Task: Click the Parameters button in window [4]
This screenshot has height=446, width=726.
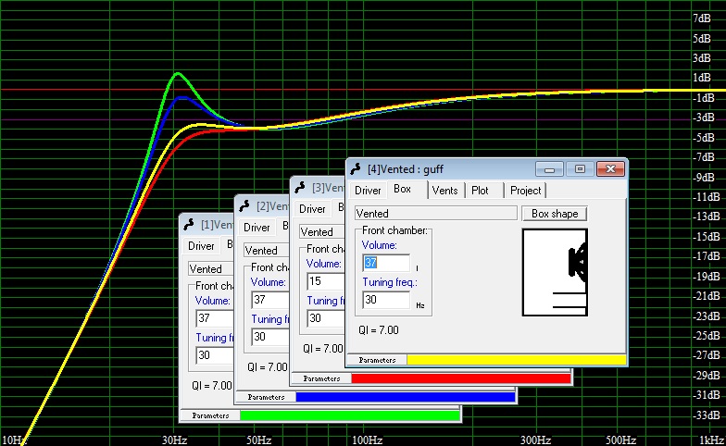Action: 377,360
